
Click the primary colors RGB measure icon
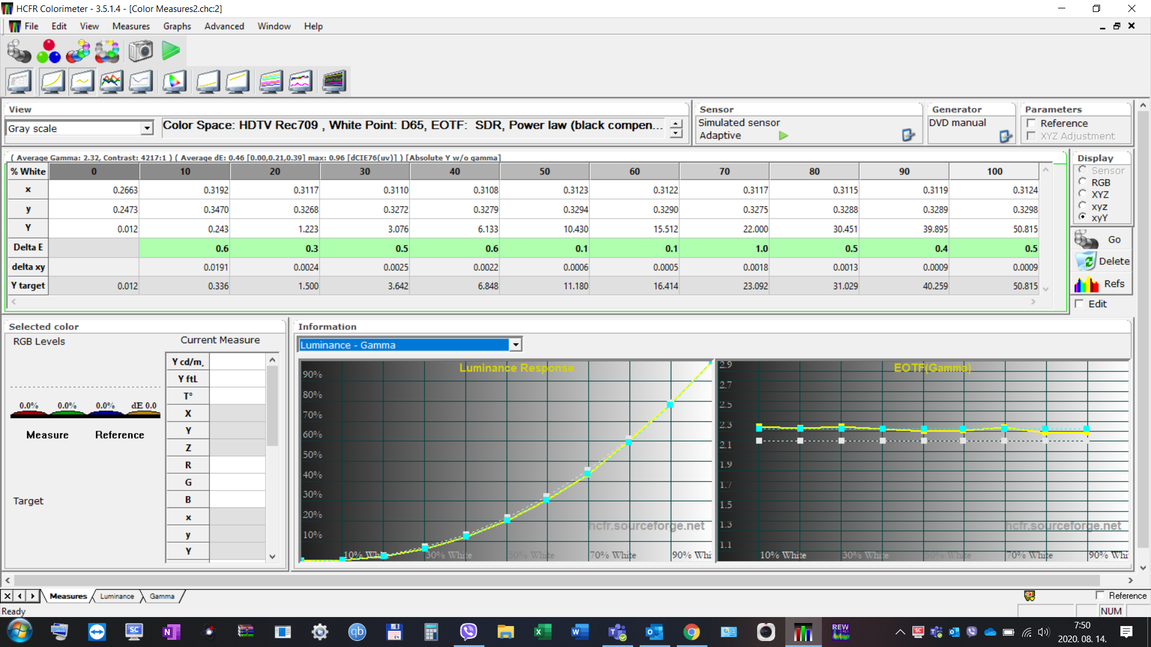pyautogui.click(x=49, y=51)
